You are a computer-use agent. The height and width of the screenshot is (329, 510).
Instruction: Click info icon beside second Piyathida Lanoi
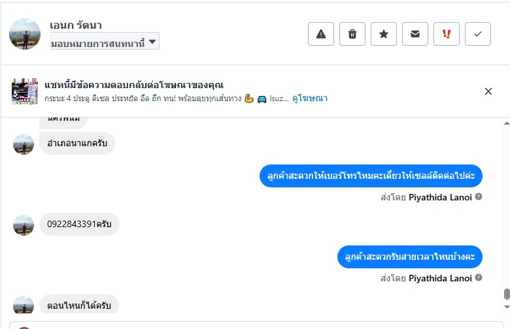(x=479, y=278)
